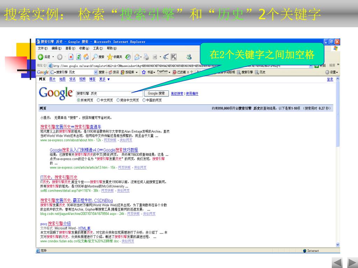The image size is (358, 268).
Task: Open the 设置 settings dropdown
Action: 337,73
